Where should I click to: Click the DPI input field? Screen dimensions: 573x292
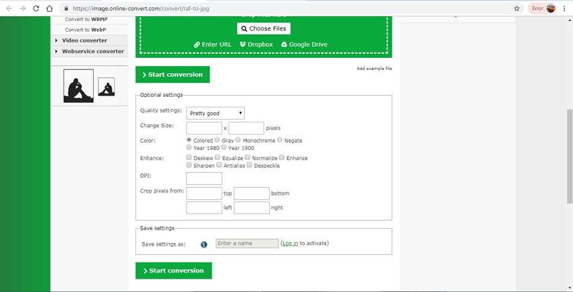[204, 178]
